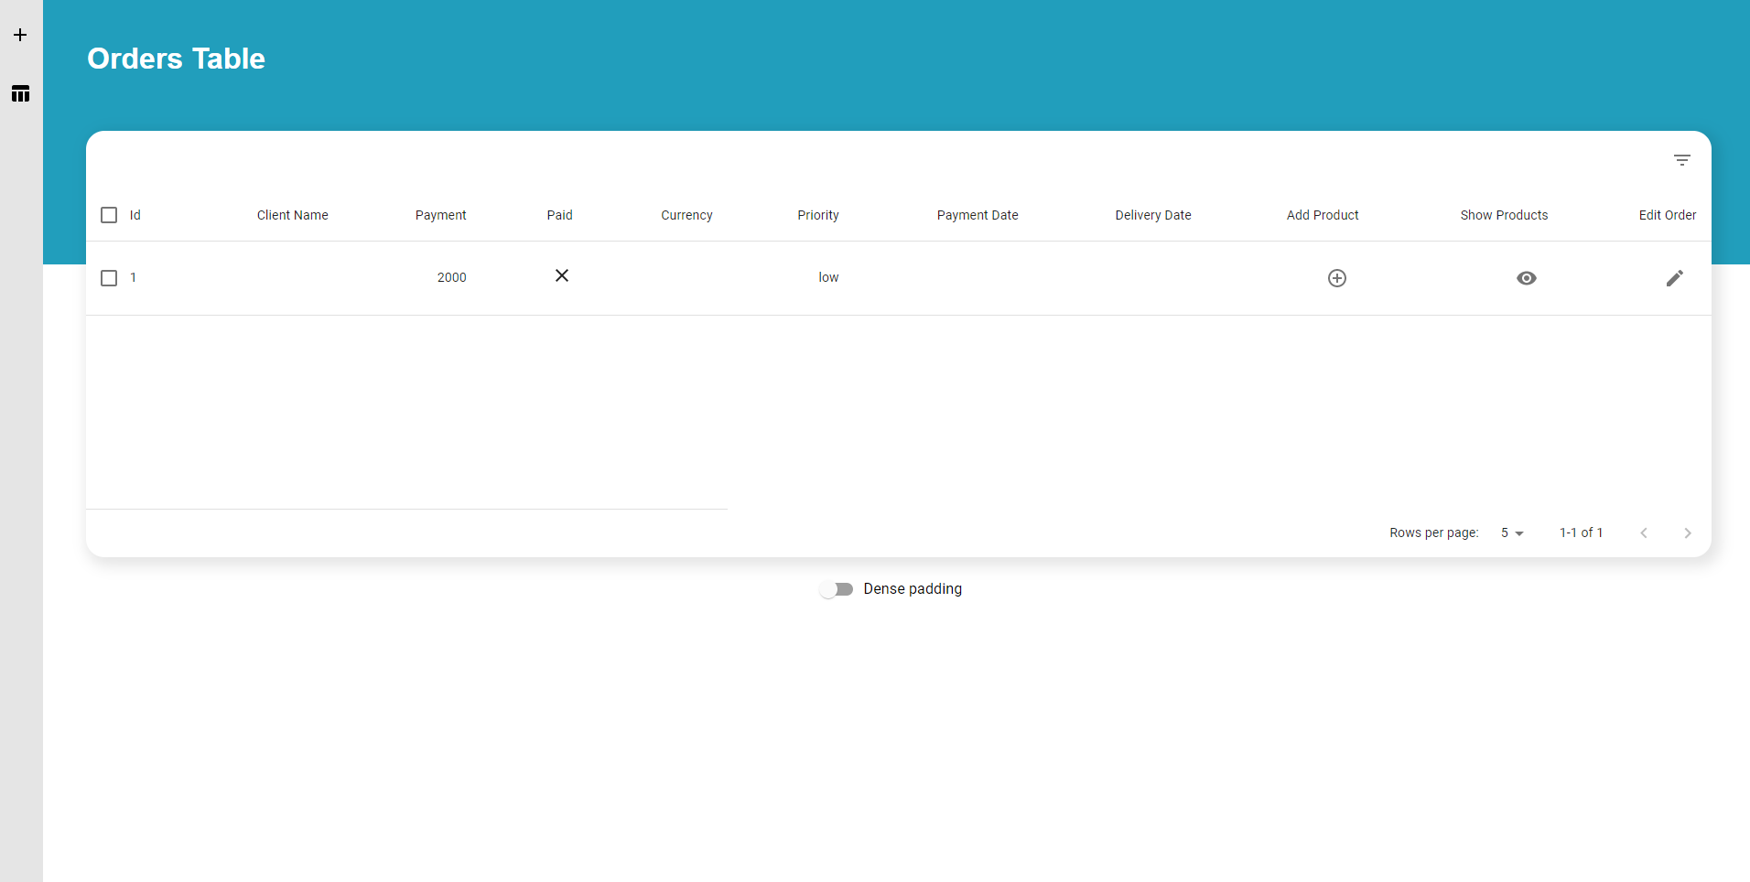
Task: Click the 2000 payment cell
Action: (451, 277)
